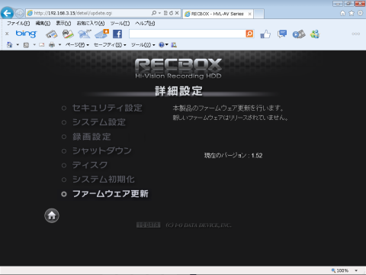The width and height of the screenshot is (366, 275).
Task: Open the ツール(O) command bar dropdown
Action: (x=143, y=45)
